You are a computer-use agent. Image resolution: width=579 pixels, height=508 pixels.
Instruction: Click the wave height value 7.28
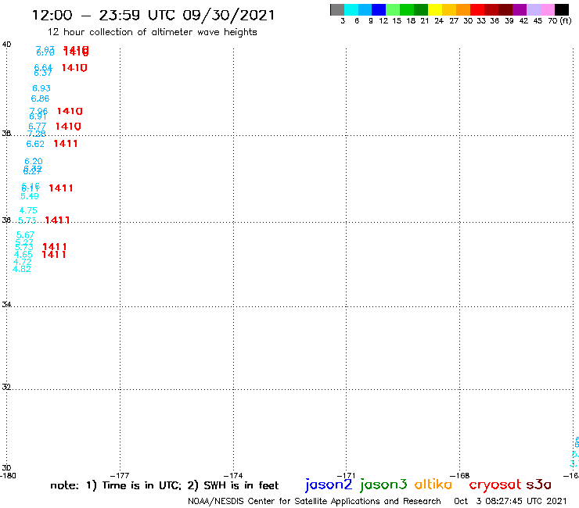click(37, 134)
